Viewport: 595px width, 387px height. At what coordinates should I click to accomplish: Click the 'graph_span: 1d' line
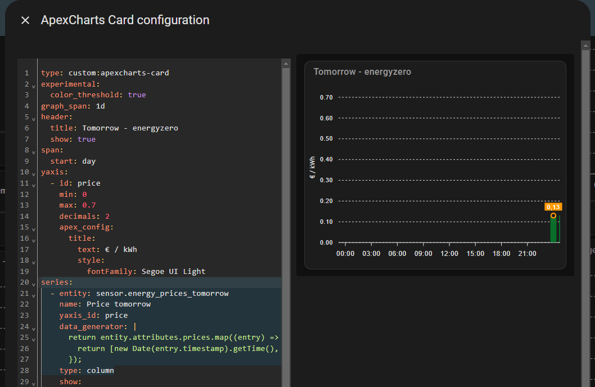73,106
